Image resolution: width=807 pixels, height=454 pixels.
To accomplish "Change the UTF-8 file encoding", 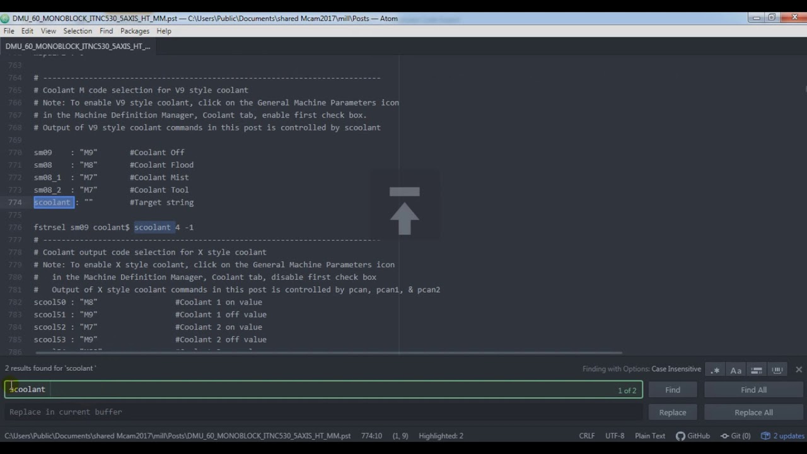I will click(615, 436).
